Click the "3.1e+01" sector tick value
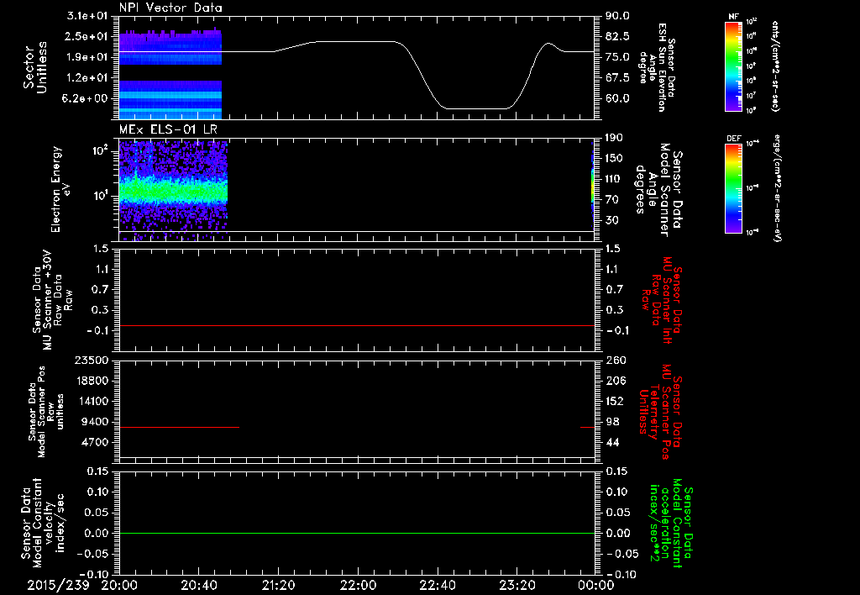Screen dimensions: 860x595 click(87, 16)
